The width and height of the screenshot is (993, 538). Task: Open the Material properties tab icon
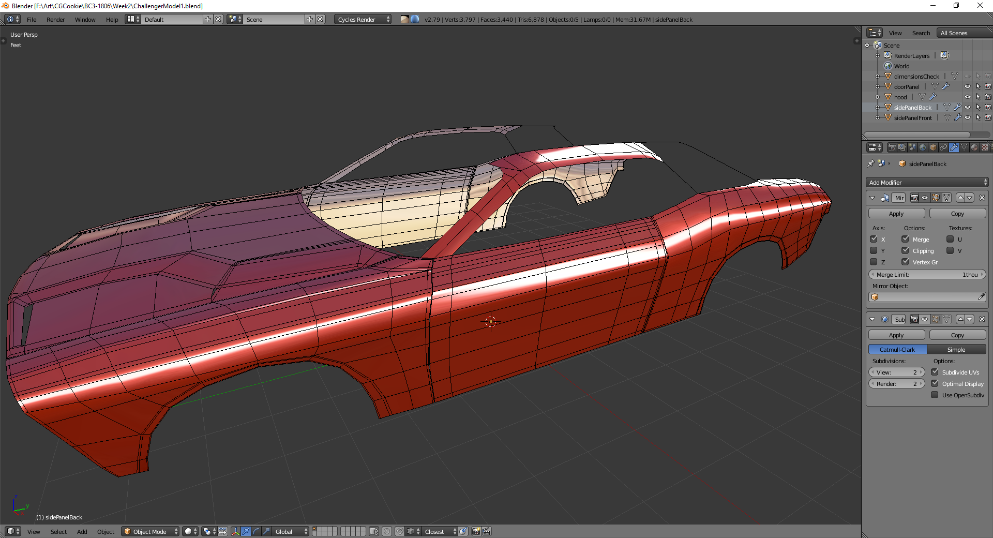pyautogui.click(x=974, y=147)
